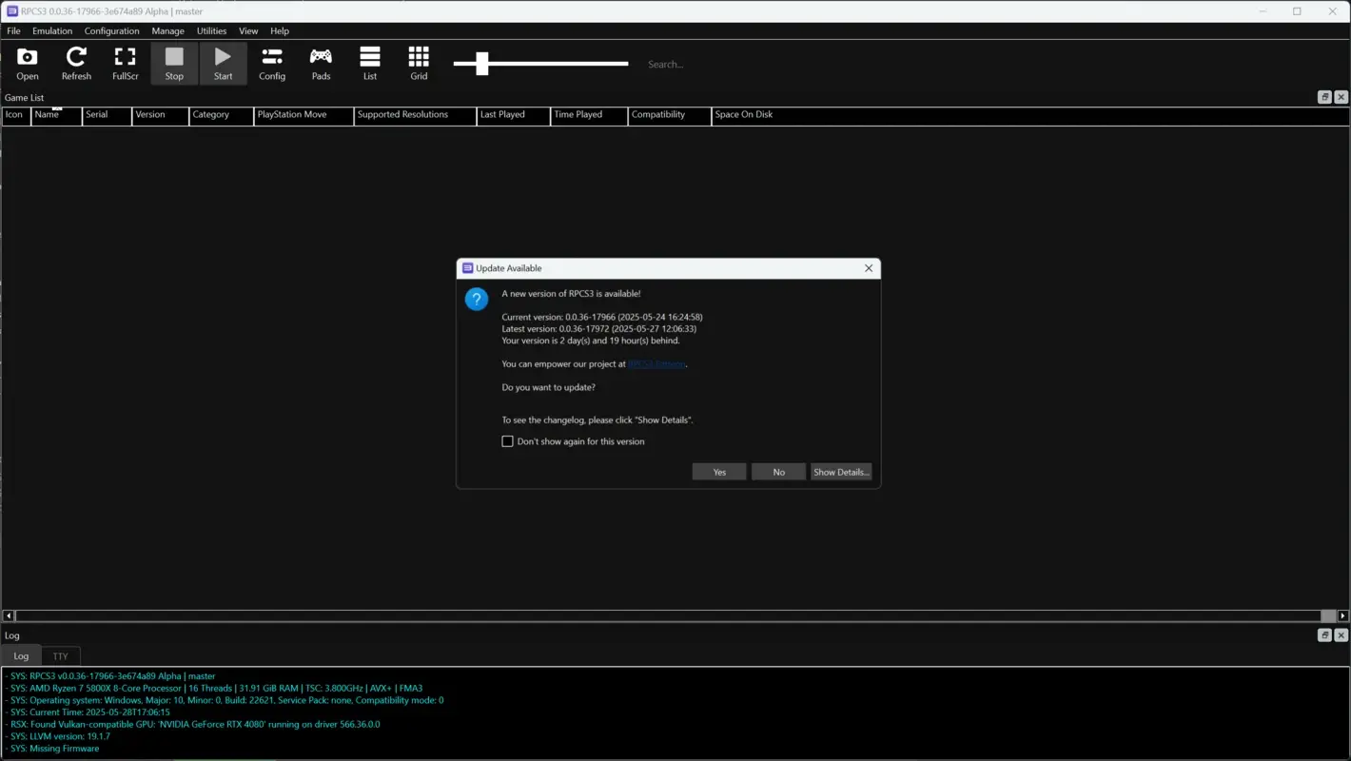The height and width of the screenshot is (761, 1351).
Task: Open the Emulation menu
Action: pos(51,30)
